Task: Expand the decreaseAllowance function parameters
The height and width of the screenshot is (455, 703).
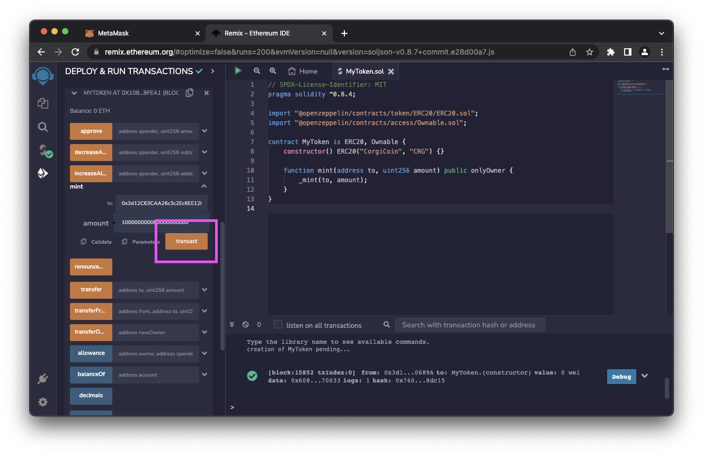Action: (204, 152)
